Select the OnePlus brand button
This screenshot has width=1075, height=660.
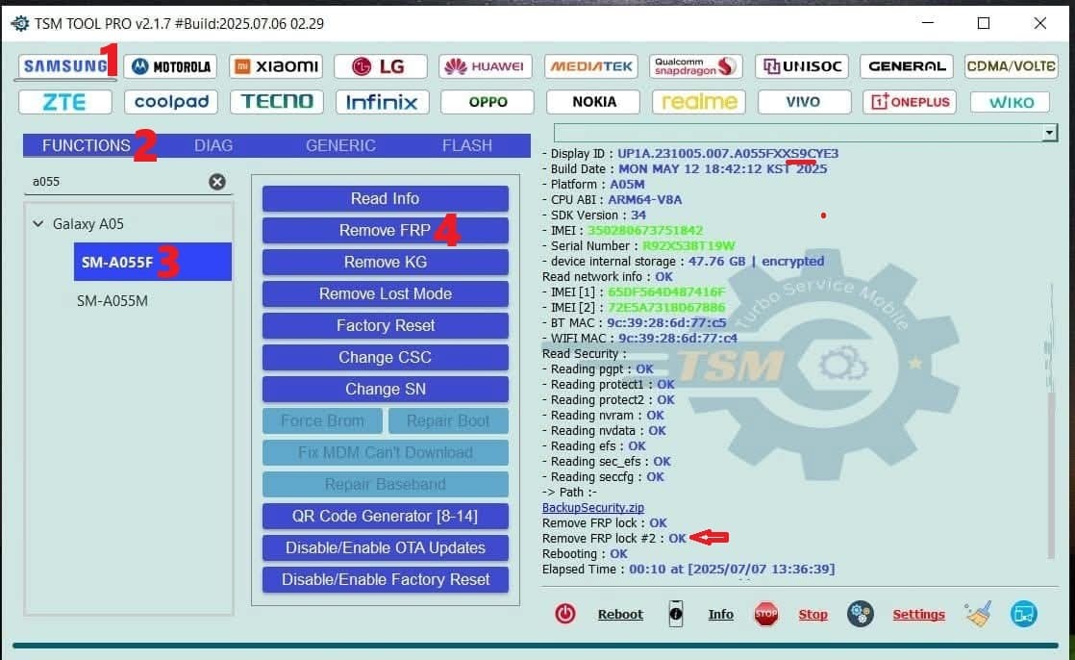[909, 102]
